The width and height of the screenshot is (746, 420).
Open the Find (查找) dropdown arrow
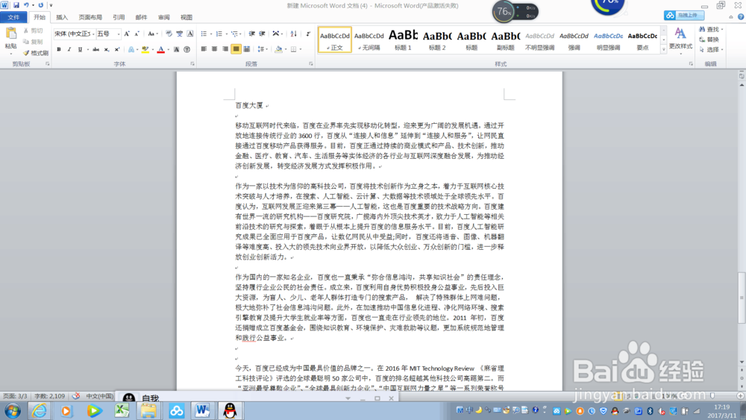[x=722, y=30]
